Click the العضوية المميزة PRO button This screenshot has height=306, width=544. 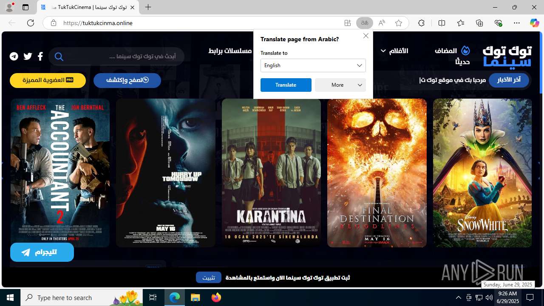[48, 80]
